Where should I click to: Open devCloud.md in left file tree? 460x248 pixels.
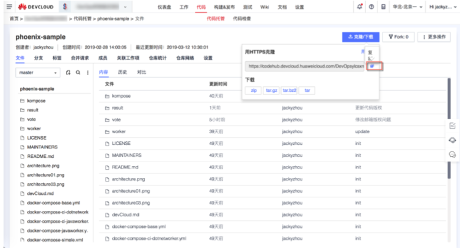pyautogui.click(x=41, y=194)
